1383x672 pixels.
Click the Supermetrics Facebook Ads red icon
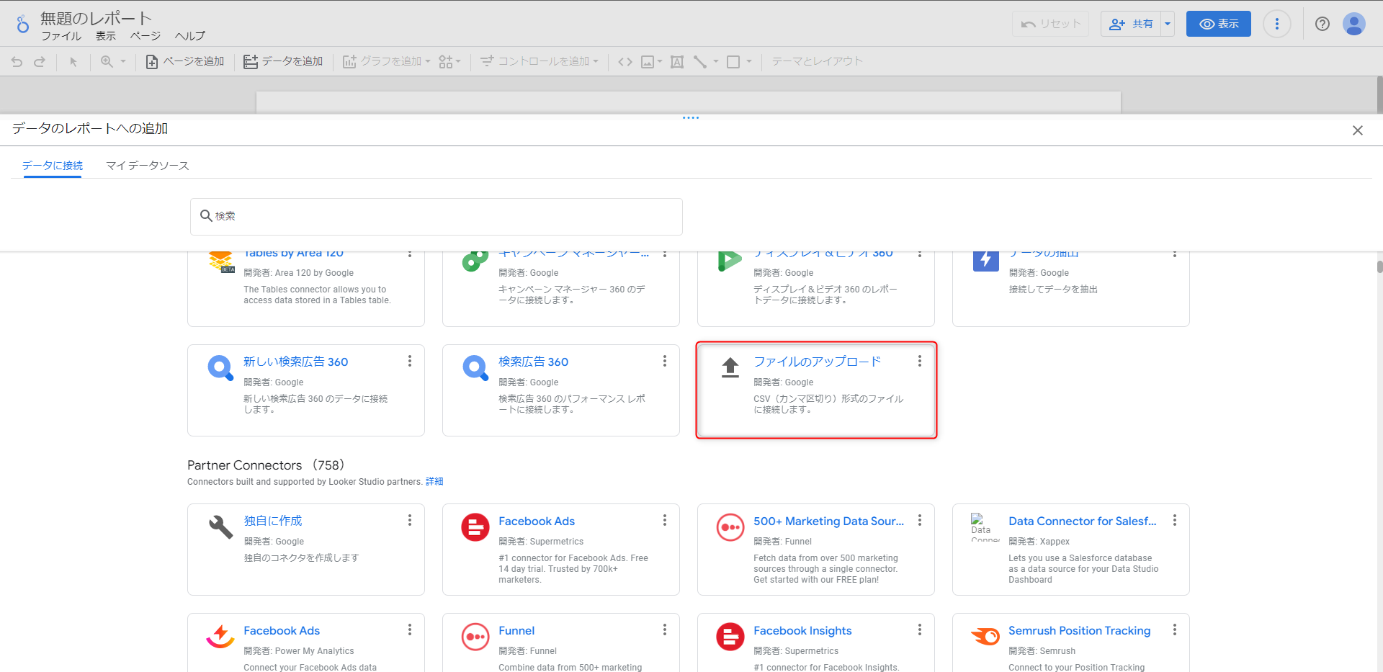click(475, 527)
